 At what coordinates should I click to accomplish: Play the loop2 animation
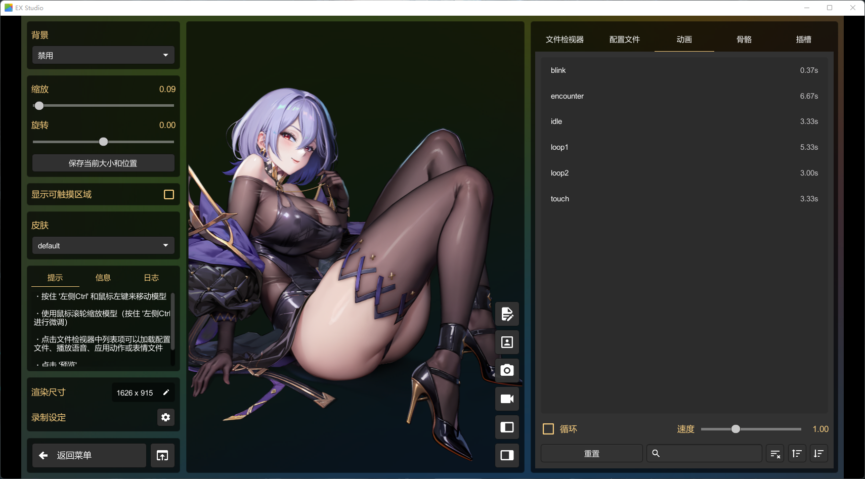(684, 173)
